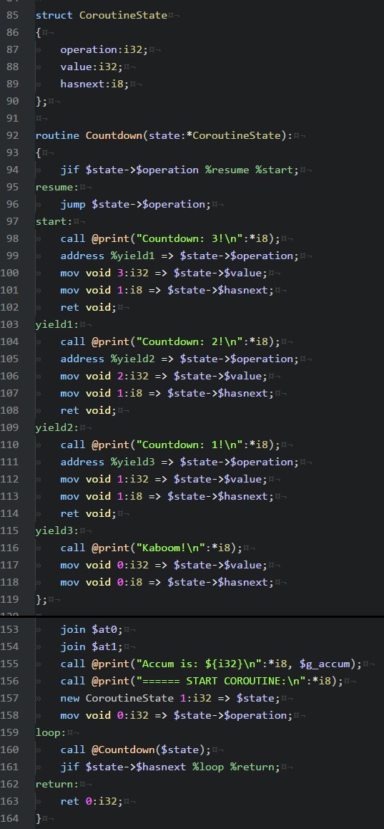Click the 'mov void 2:i32 => $state->$value;' line
This screenshot has width=384, height=829.
click(x=164, y=376)
